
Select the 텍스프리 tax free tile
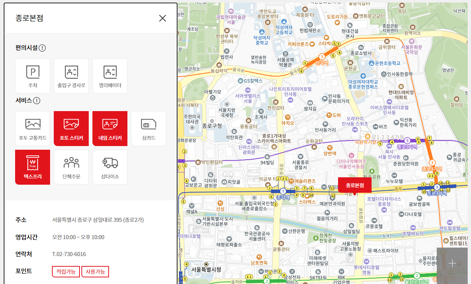click(33, 167)
